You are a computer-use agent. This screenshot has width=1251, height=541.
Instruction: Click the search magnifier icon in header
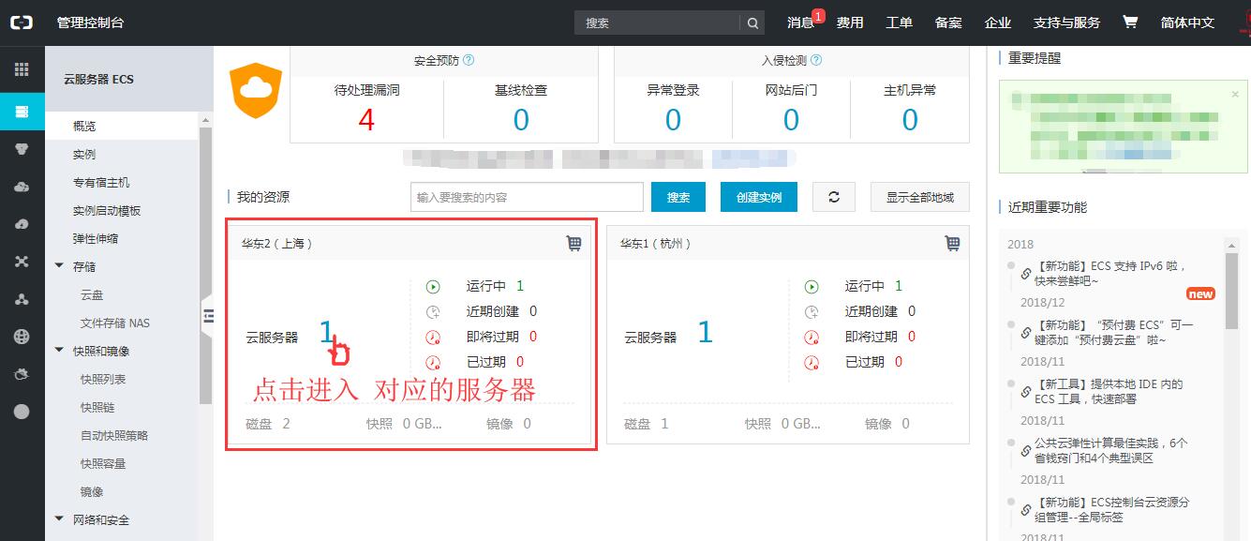click(x=752, y=23)
